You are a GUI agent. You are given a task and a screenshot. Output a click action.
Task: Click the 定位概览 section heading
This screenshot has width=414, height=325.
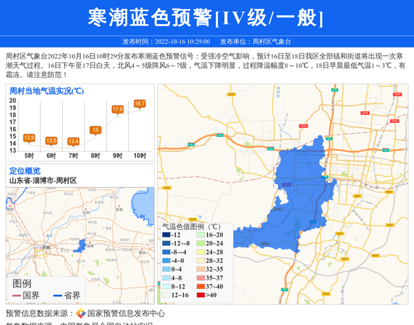(x=25, y=171)
